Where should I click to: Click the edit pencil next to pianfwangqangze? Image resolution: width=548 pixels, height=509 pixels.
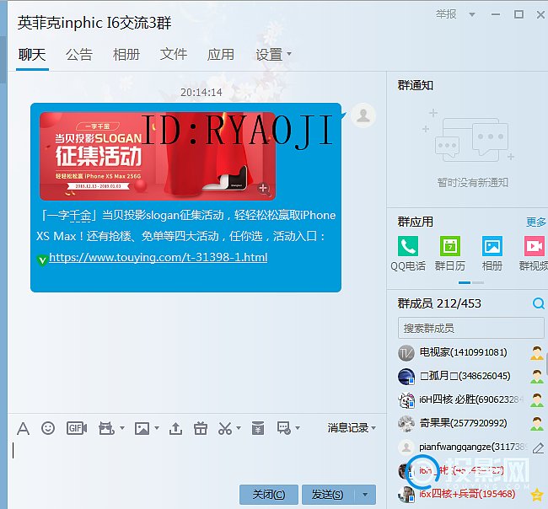pyautogui.click(x=538, y=447)
